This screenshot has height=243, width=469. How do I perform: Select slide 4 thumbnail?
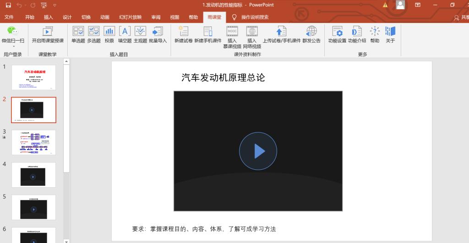click(33, 175)
